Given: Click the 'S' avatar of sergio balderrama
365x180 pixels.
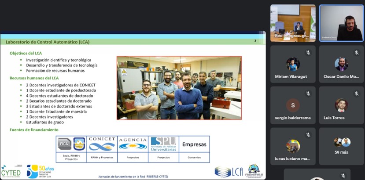Looking at the screenshot, I should [293, 105].
